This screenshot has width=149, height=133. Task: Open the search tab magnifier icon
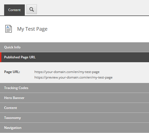pyautogui.click(x=32, y=9)
